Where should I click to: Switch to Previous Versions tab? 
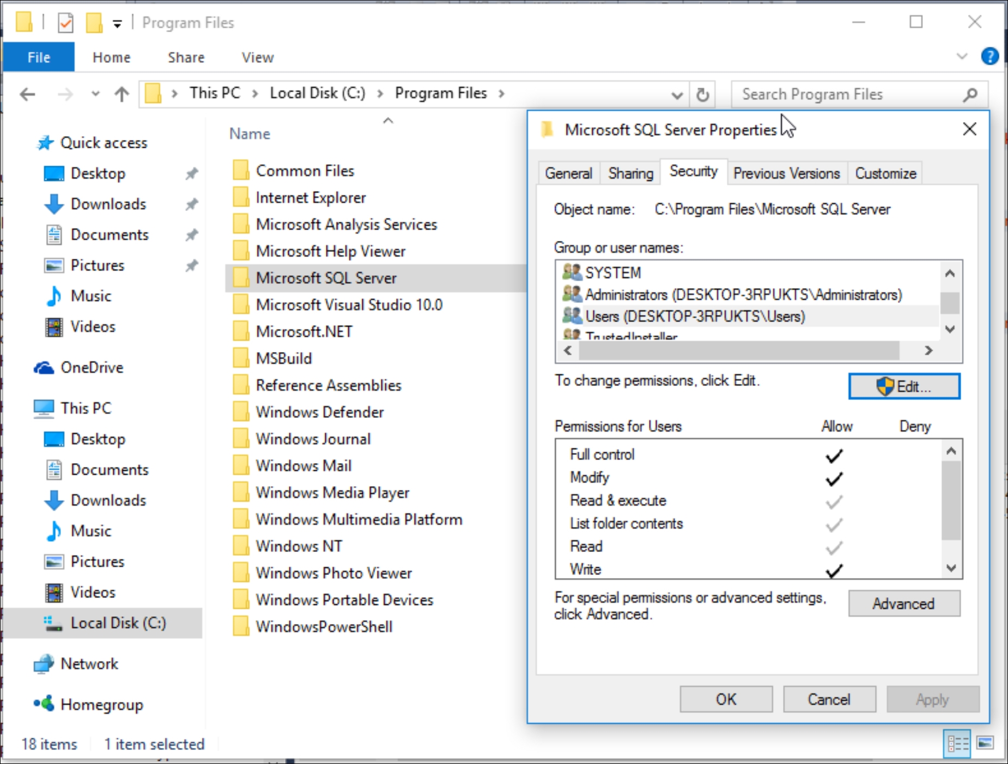pyautogui.click(x=786, y=173)
